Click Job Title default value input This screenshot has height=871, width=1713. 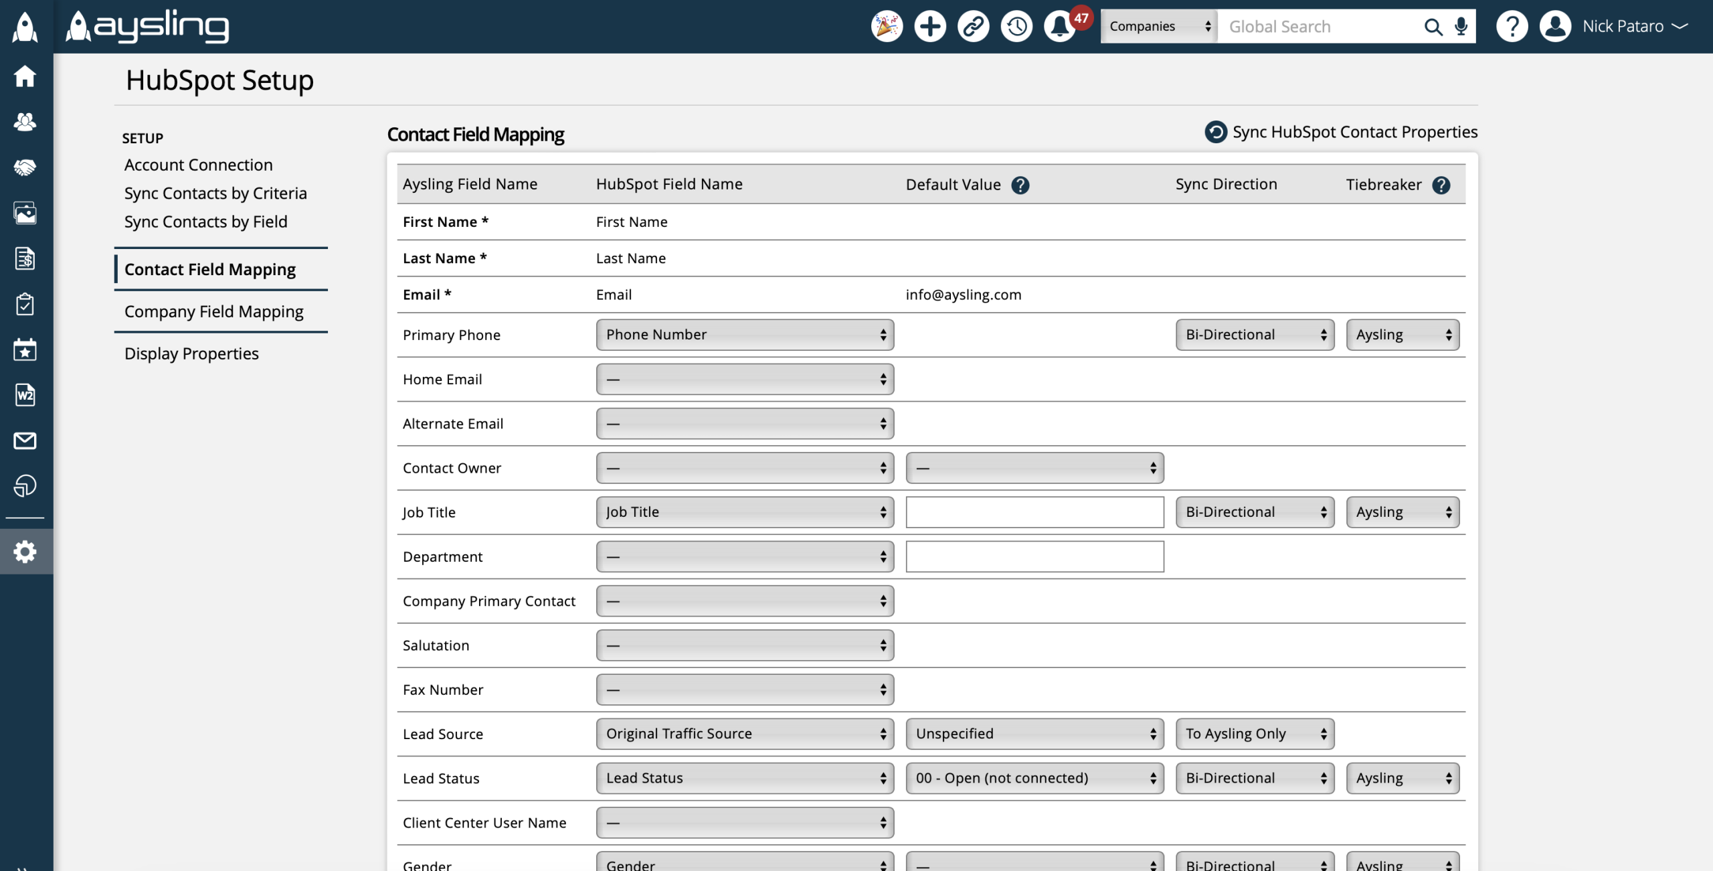(x=1034, y=512)
